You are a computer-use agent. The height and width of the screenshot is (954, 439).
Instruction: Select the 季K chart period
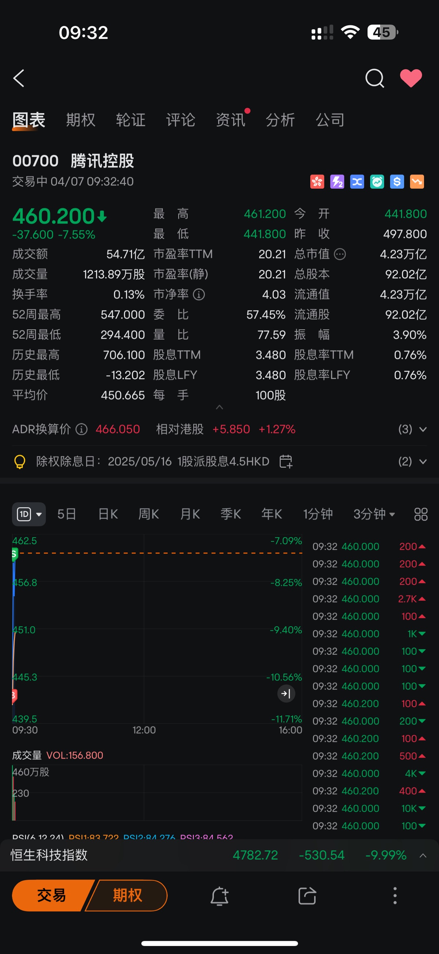point(231,514)
